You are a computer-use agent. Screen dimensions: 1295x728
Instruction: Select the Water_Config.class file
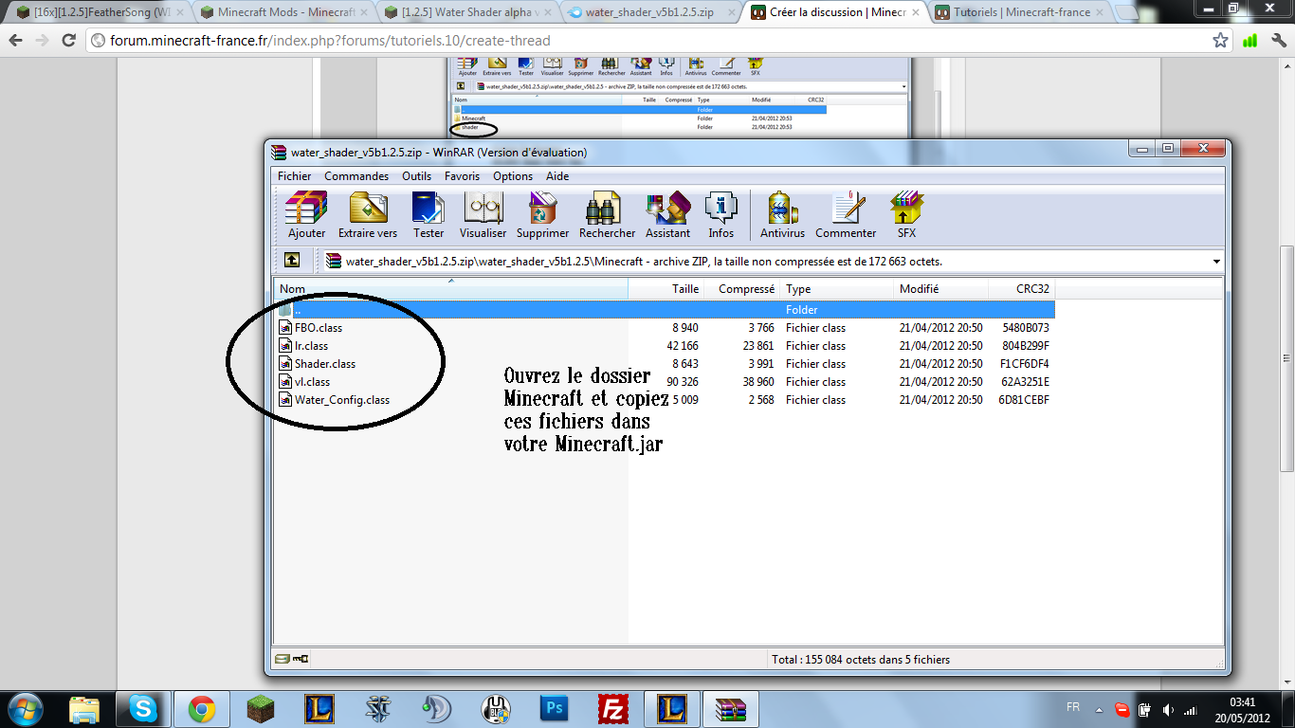pos(342,400)
